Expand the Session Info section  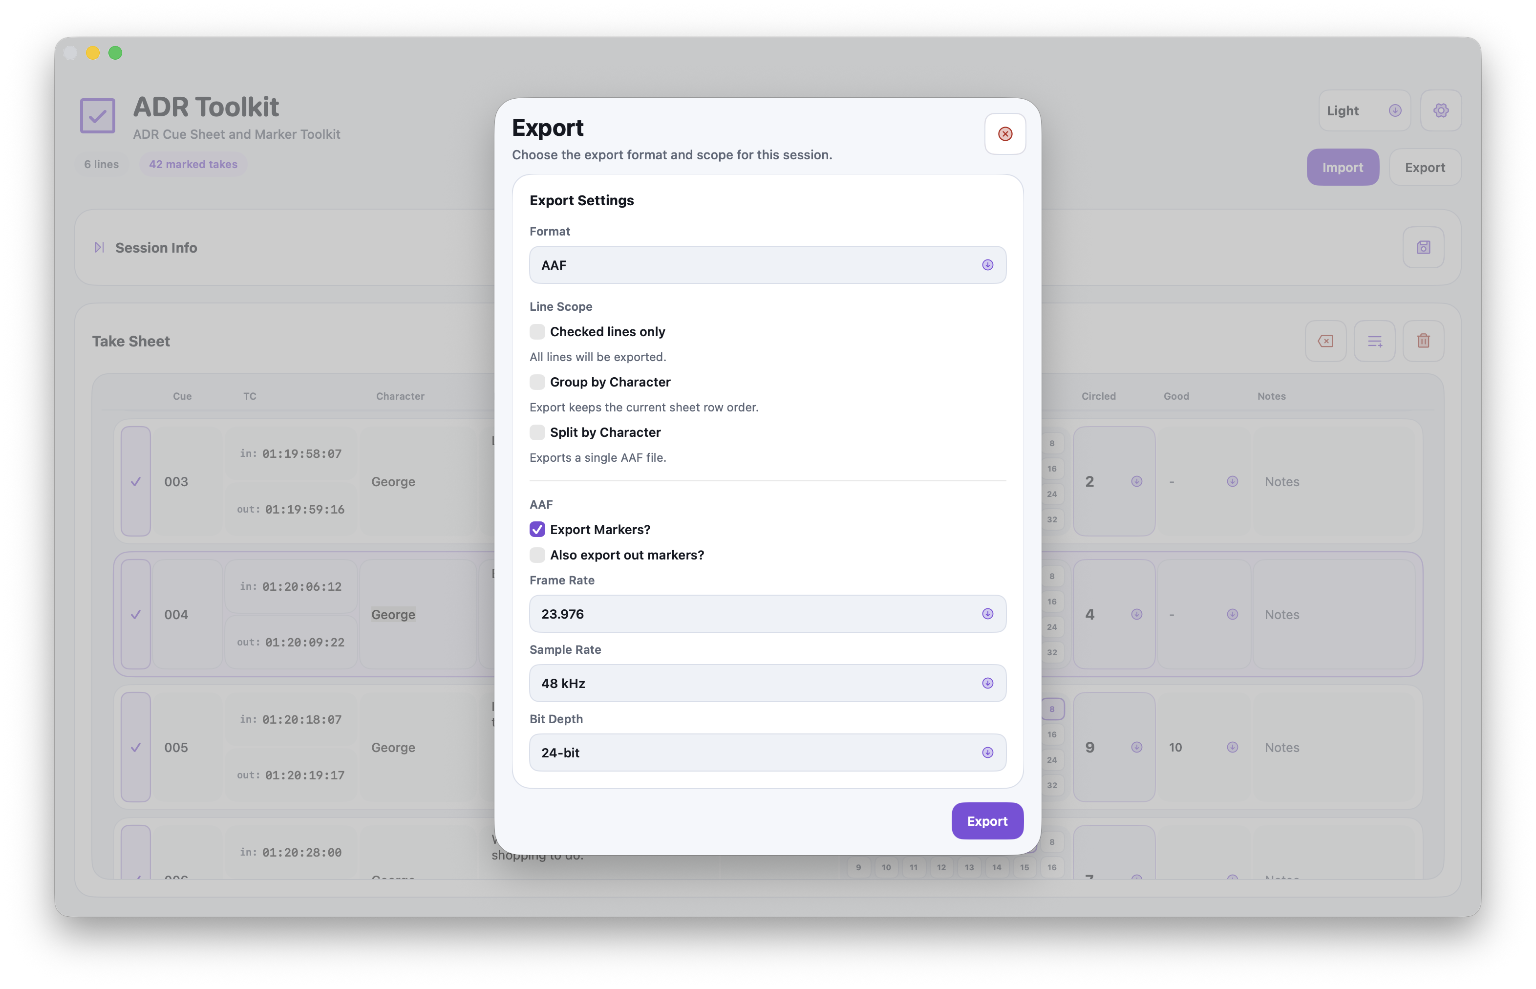click(100, 247)
